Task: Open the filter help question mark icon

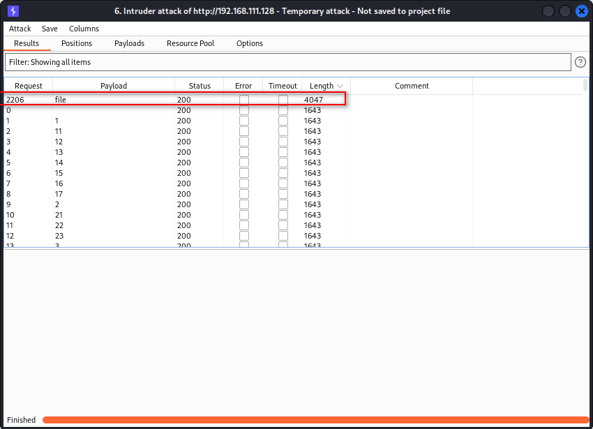Action: point(580,62)
